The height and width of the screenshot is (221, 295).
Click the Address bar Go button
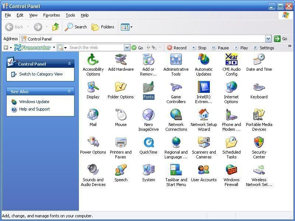coord(281,39)
